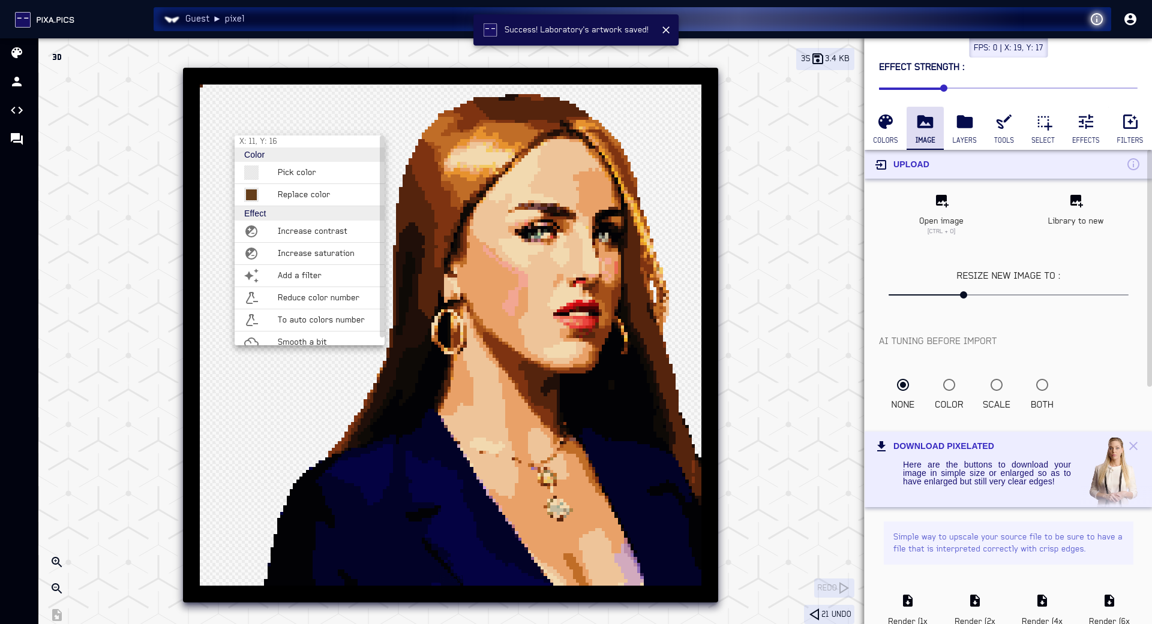1152x624 pixels.
Task: Choose Increase contrast from context menu
Action: pos(312,231)
